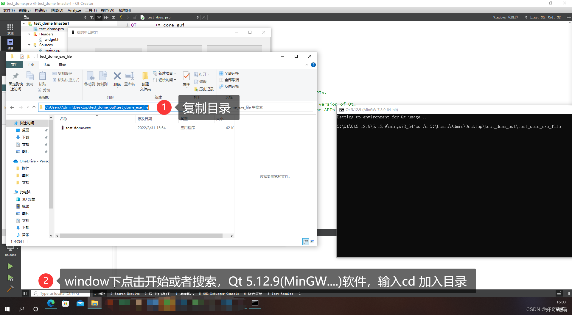572x315 pixels.
Task: Click the 粘贴 paste icon in ribbon
Action: (42, 76)
